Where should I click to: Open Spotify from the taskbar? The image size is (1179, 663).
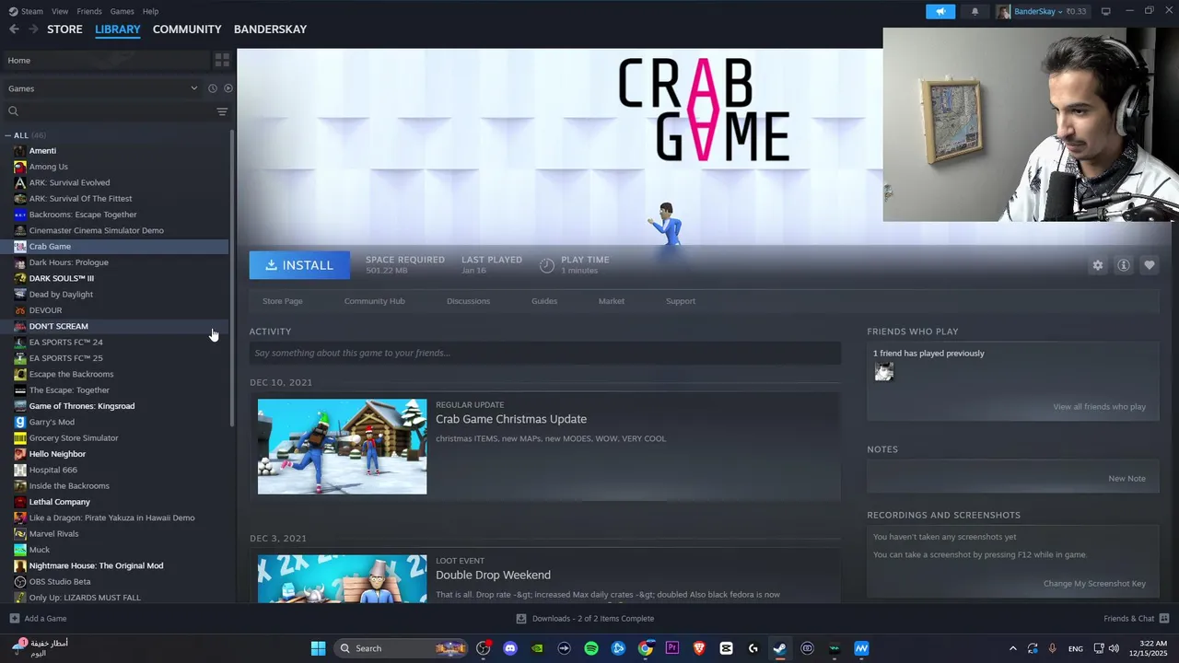point(591,648)
